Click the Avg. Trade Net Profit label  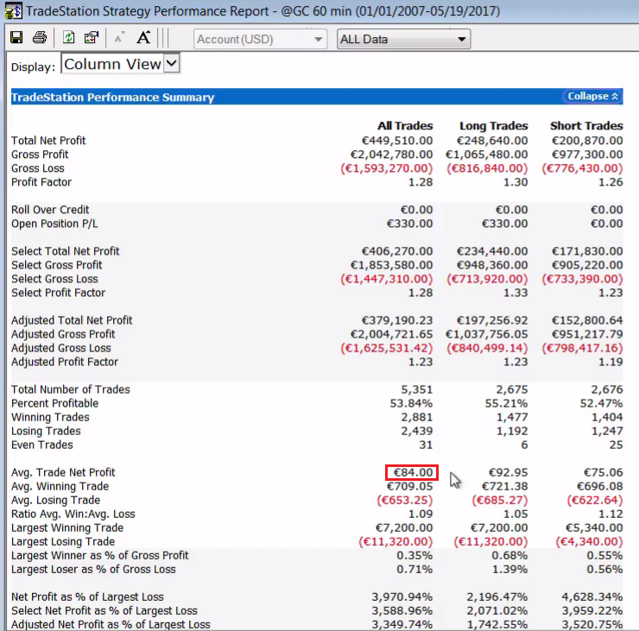(x=64, y=473)
